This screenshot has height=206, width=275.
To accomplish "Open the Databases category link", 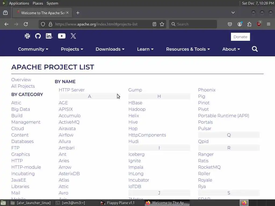I will (x=23, y=141).
